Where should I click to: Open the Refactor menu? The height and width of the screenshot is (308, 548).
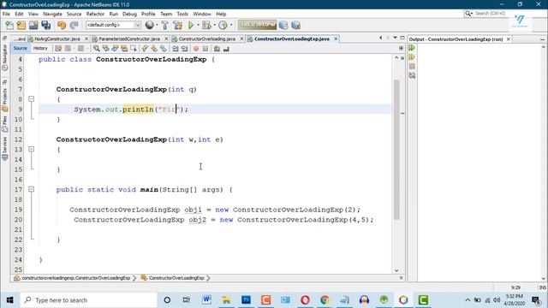pyautogui.click(x=95, y=14)
